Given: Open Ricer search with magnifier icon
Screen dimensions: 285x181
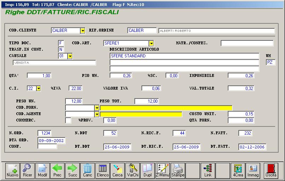Looking at the screenshot, I should pyautogui.click(x=28, y=170).
